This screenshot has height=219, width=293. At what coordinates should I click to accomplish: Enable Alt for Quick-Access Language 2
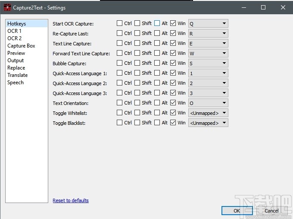157,83
